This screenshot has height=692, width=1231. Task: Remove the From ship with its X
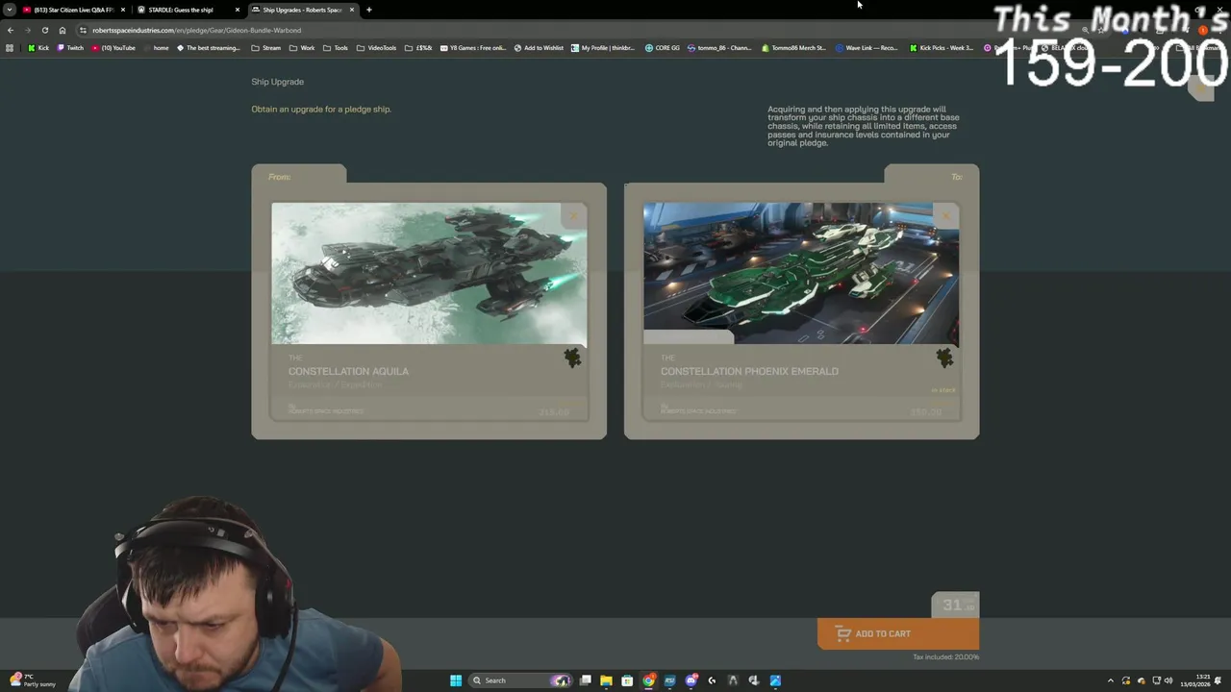pyautogui.click(x=574, y=215)
